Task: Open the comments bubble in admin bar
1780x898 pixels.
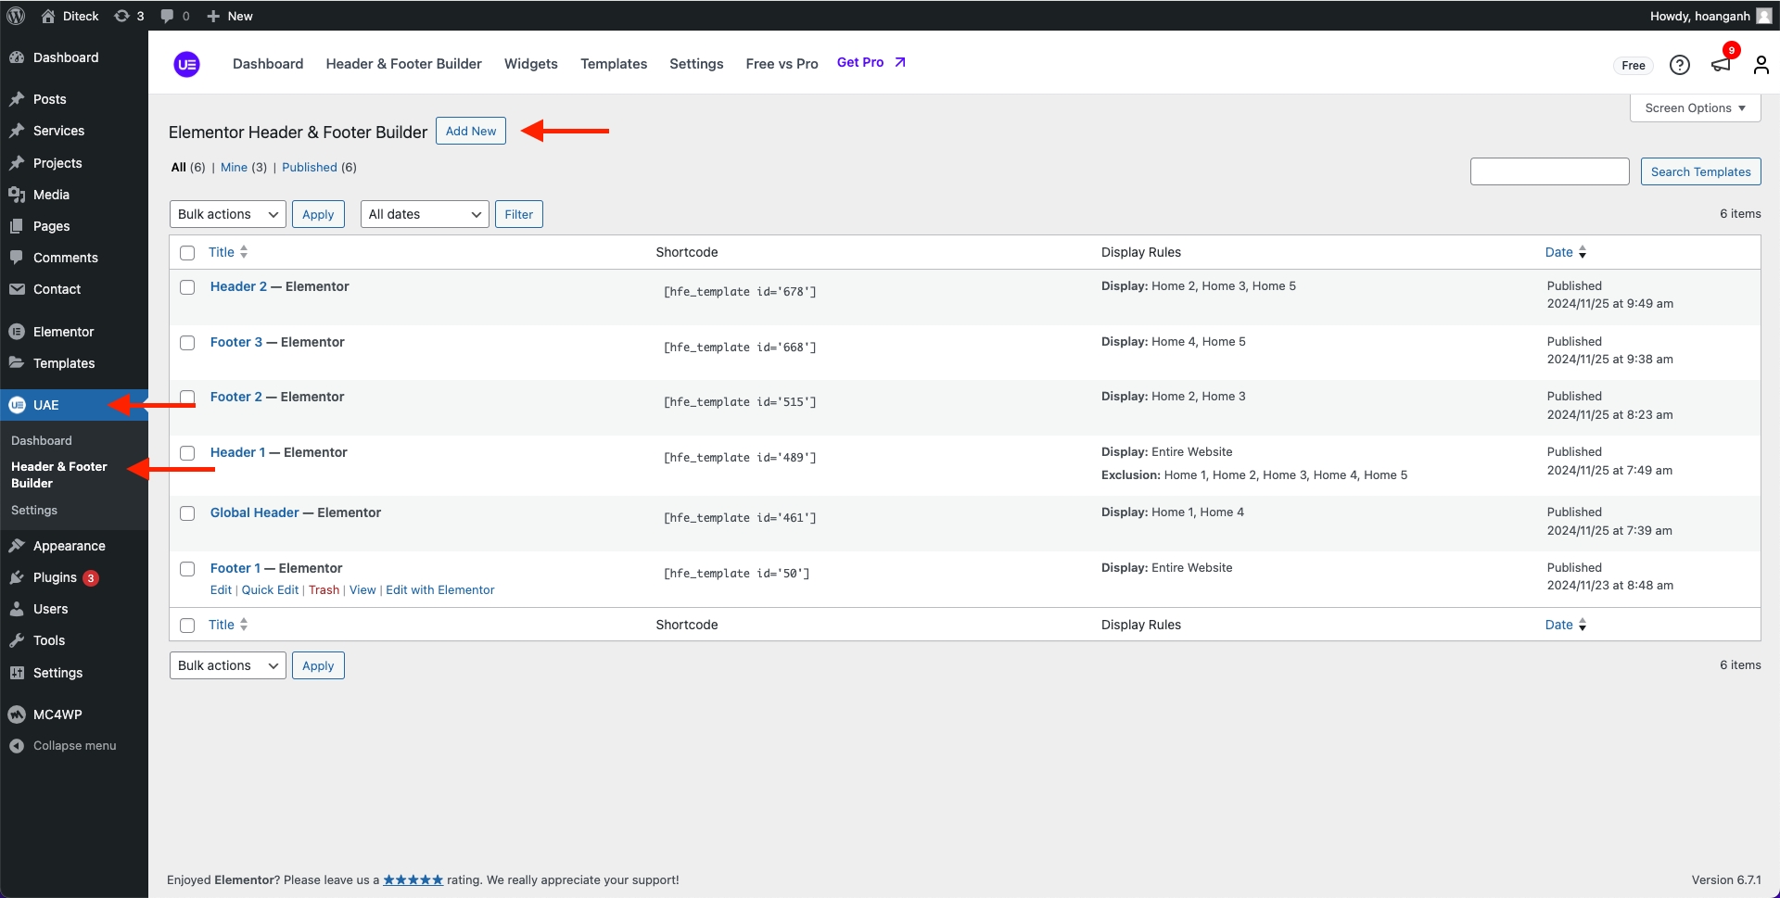Action: [174, 16]
